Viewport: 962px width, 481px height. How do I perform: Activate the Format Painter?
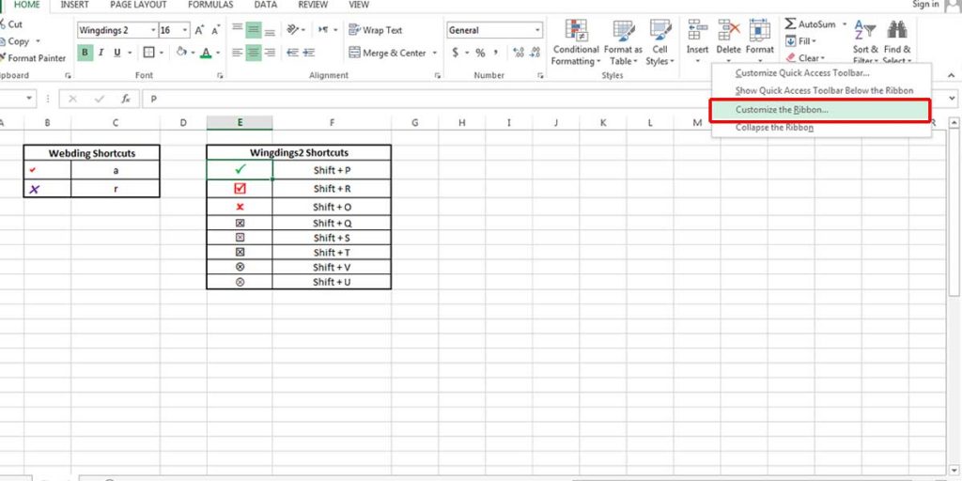click(x=32, y=57)
